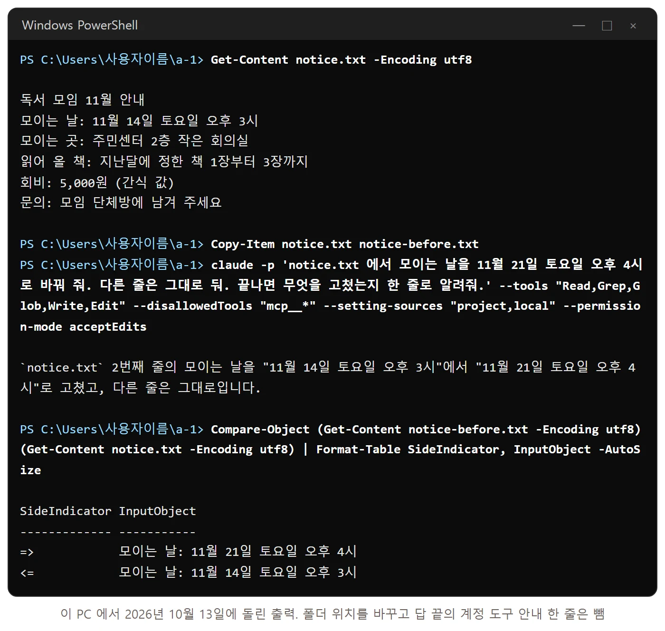Click the '<=' side indicator
The width and height of the screenshot is (665, 631).
click(x=27, y=573)
